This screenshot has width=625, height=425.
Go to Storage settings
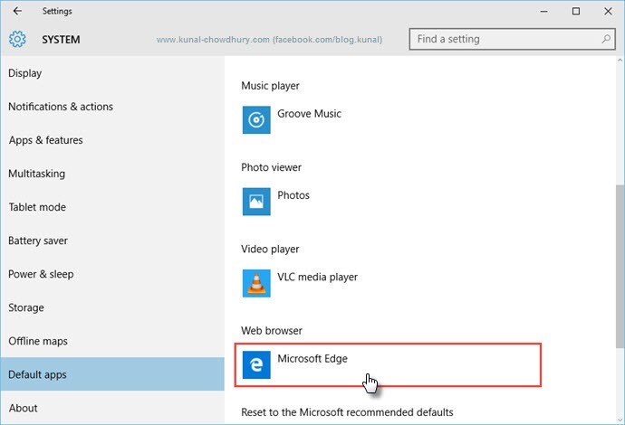[x=112, y=307]
